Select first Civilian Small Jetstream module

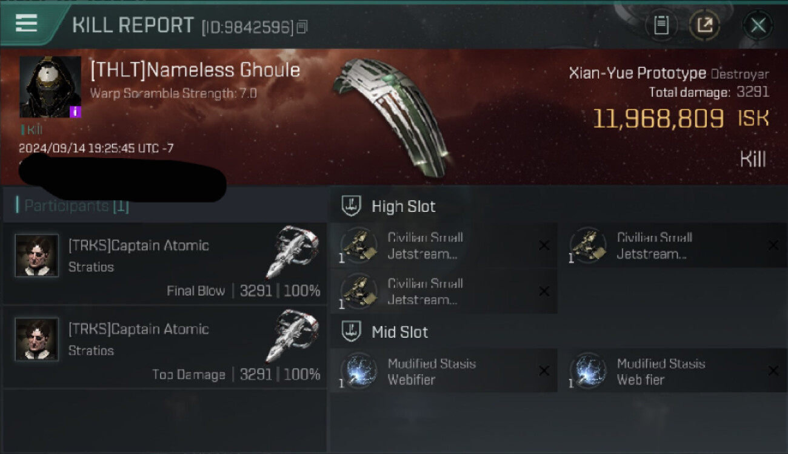click(x=444, y=245)
